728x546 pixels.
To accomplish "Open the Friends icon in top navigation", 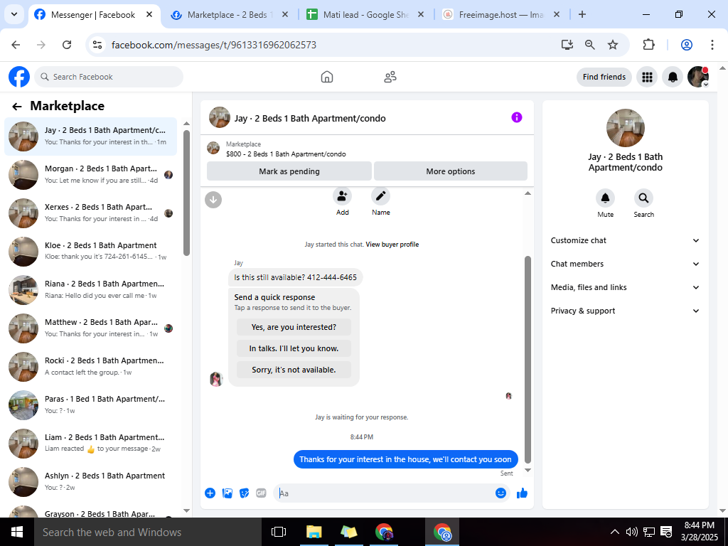I will (390, 77).
